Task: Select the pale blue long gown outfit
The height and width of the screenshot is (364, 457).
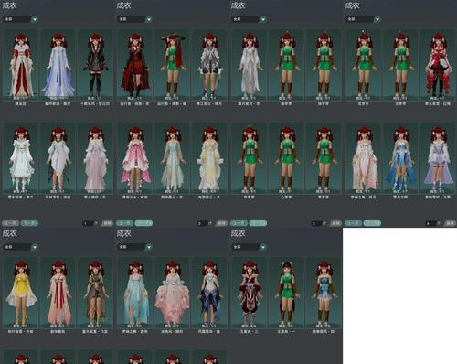Action: [58, 65]
